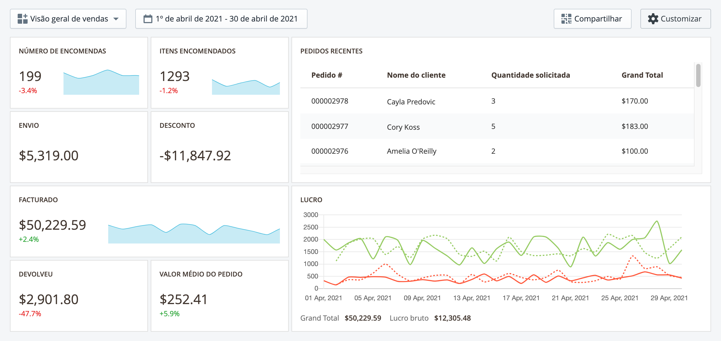Click order number 000002977

[x=330, y=126]
